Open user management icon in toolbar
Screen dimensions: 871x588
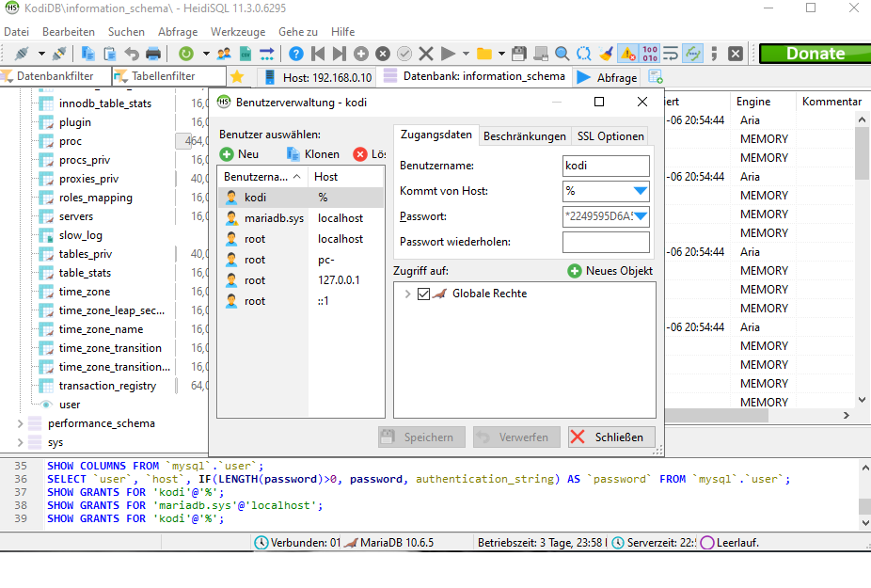tap(224, 54)
